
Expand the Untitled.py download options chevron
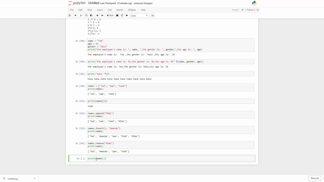pyautogui.click(x=34, y=179)
